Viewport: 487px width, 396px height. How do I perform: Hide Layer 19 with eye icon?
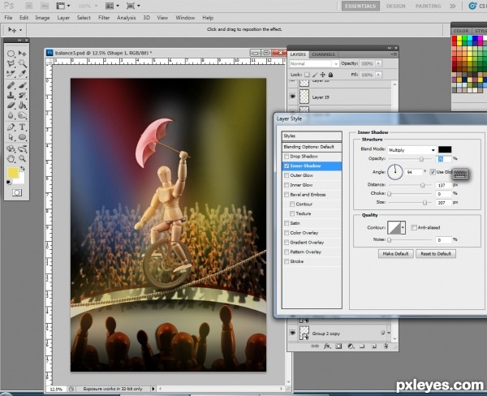click(292, 97)
